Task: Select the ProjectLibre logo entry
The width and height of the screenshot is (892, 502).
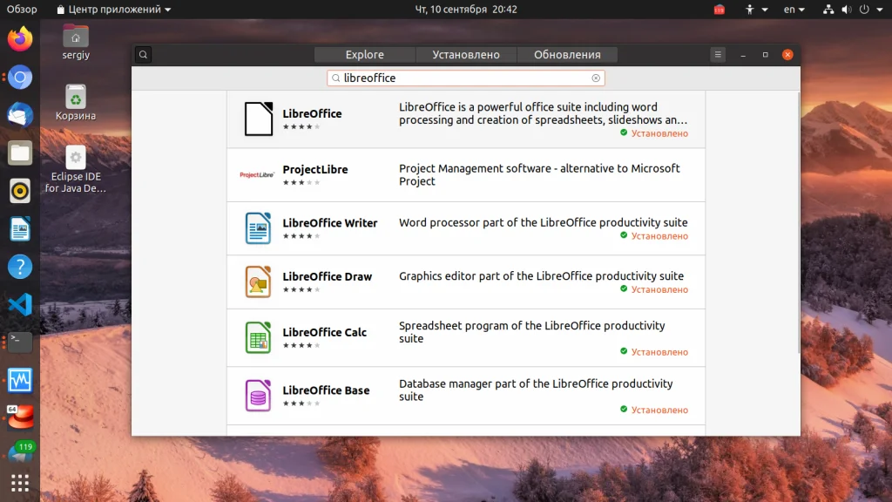Action: [x=257, y=174]
